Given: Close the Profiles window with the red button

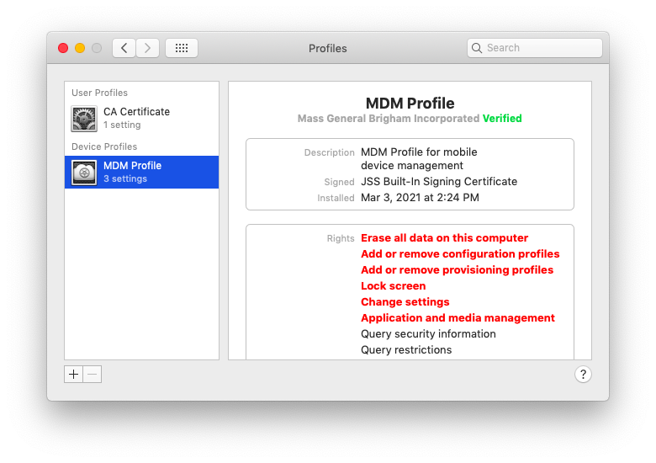Looking at the screenshot, I should tap(63, 48).
